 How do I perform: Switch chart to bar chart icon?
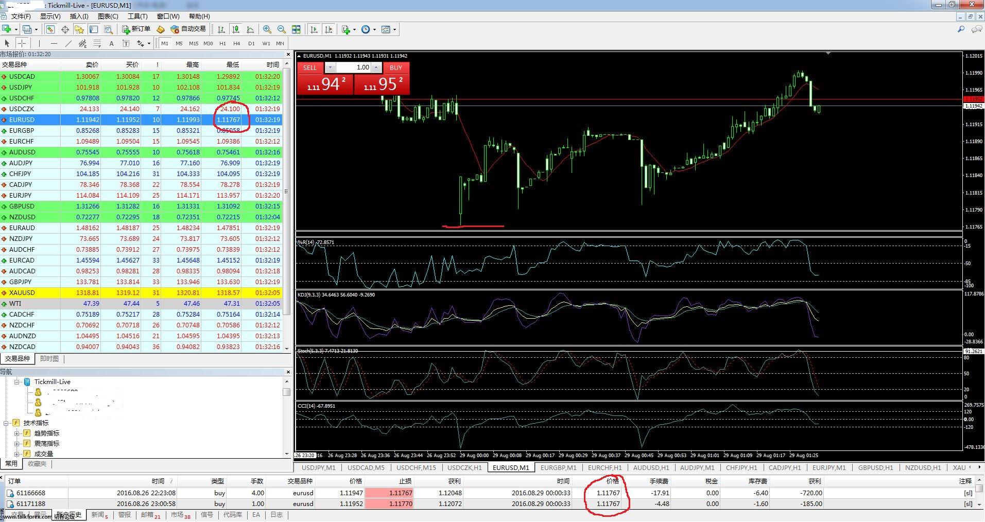pyautogui.click(x=221, y=29)
